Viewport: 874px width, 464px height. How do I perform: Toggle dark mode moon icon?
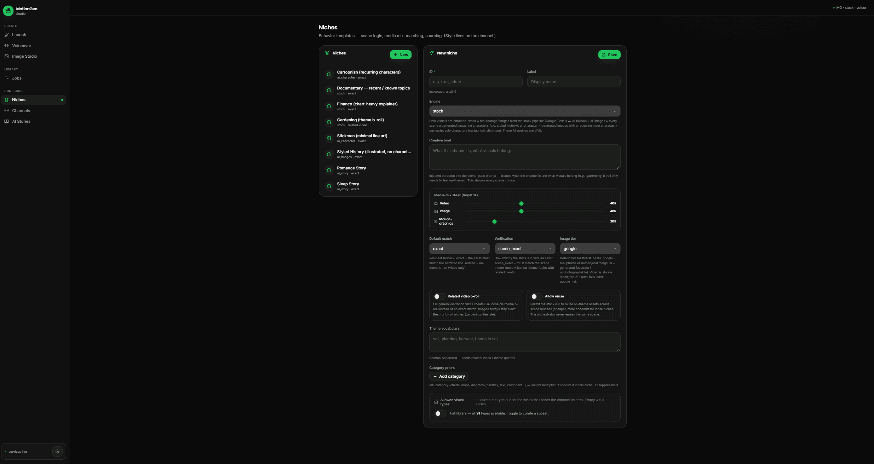pyautogui.click(x=57, y=451)
